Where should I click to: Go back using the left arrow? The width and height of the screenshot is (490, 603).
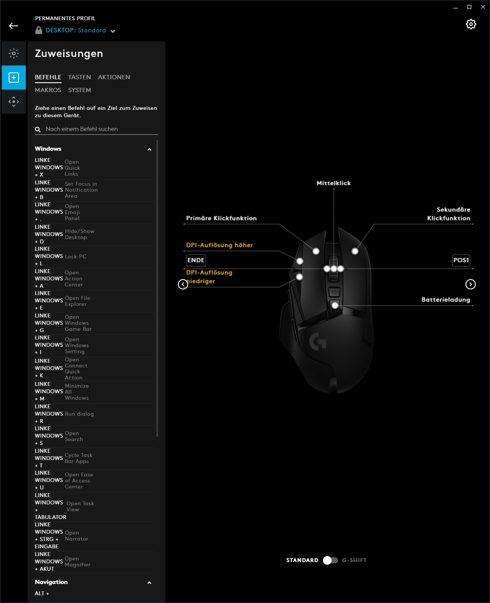pos(14,26)
